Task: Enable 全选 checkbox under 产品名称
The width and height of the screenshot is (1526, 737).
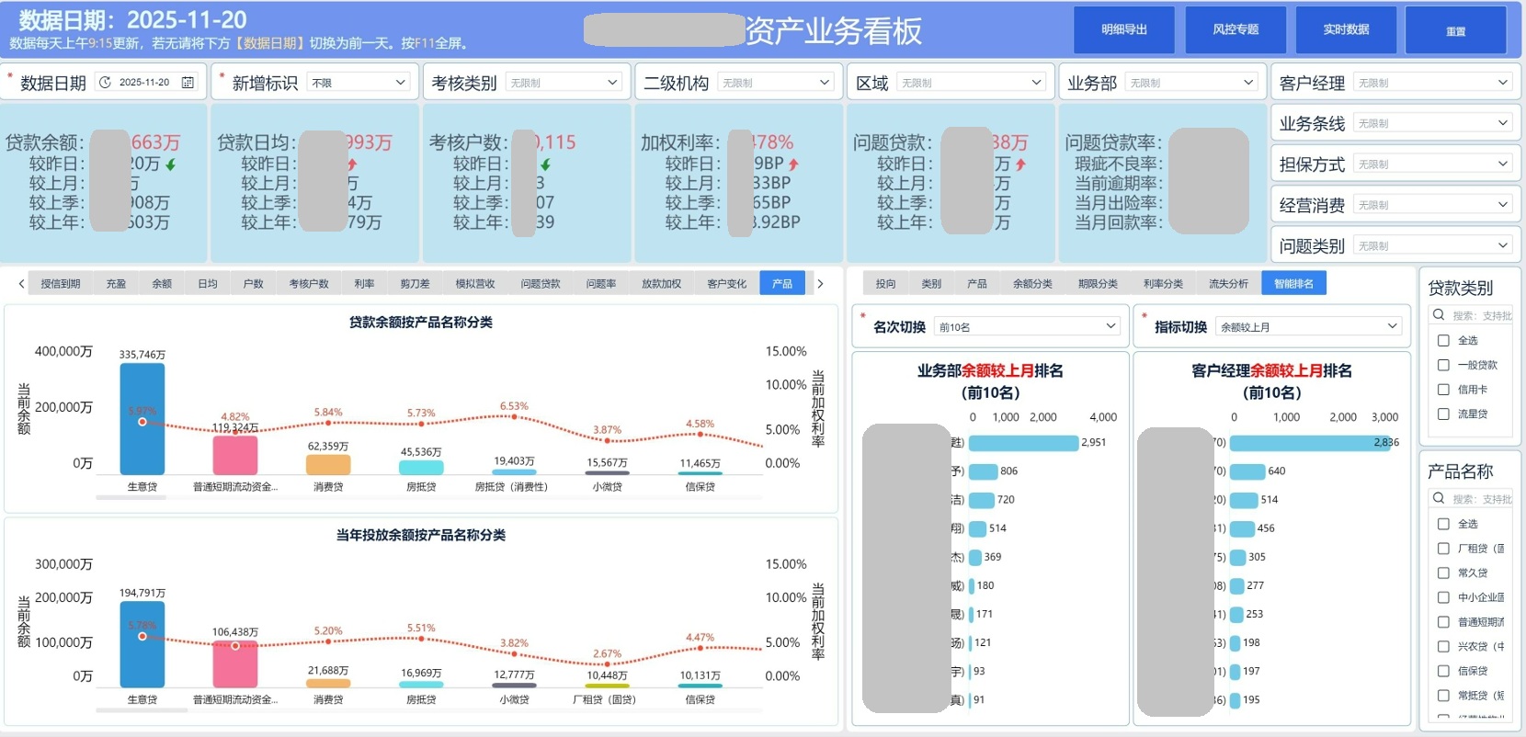Action: [x=1443, y=524]
